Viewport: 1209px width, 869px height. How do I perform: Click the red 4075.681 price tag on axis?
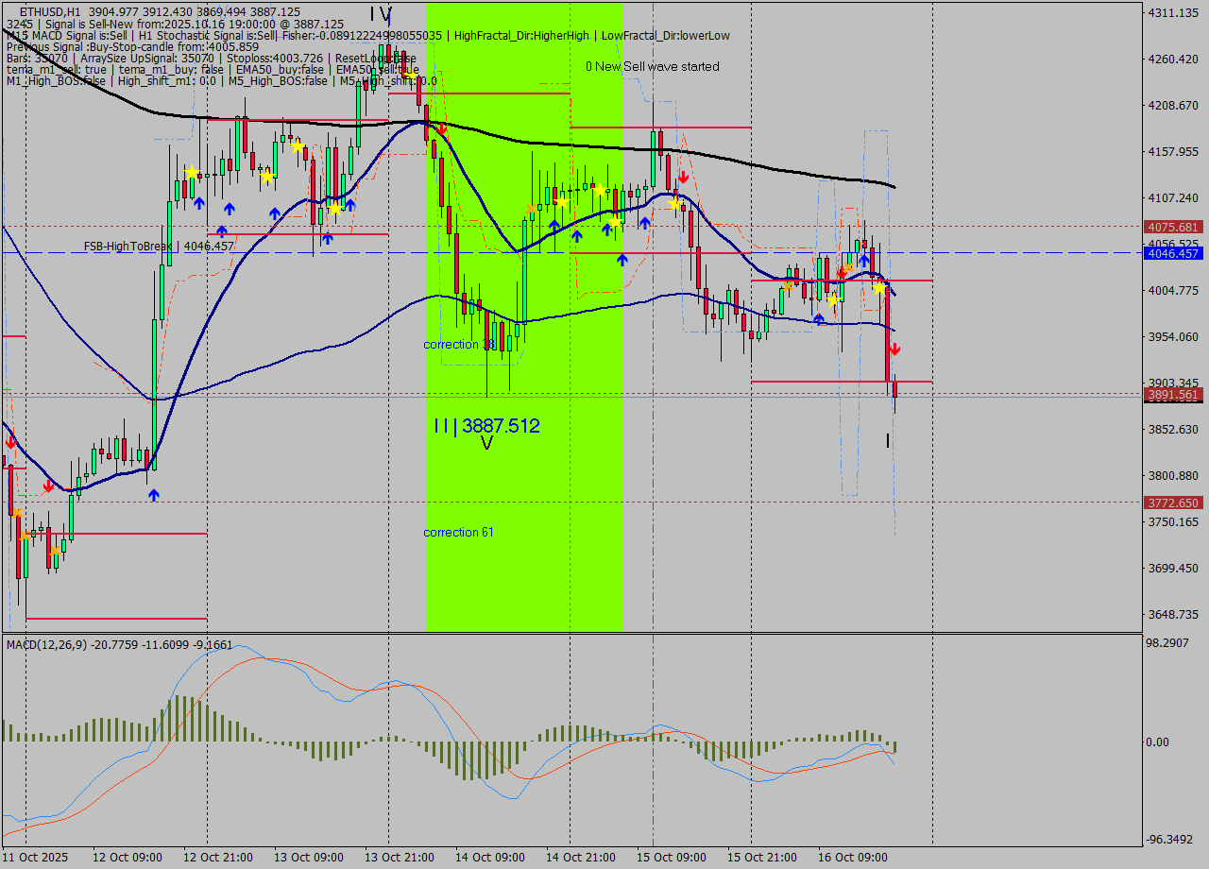[x=1172, y=227]
